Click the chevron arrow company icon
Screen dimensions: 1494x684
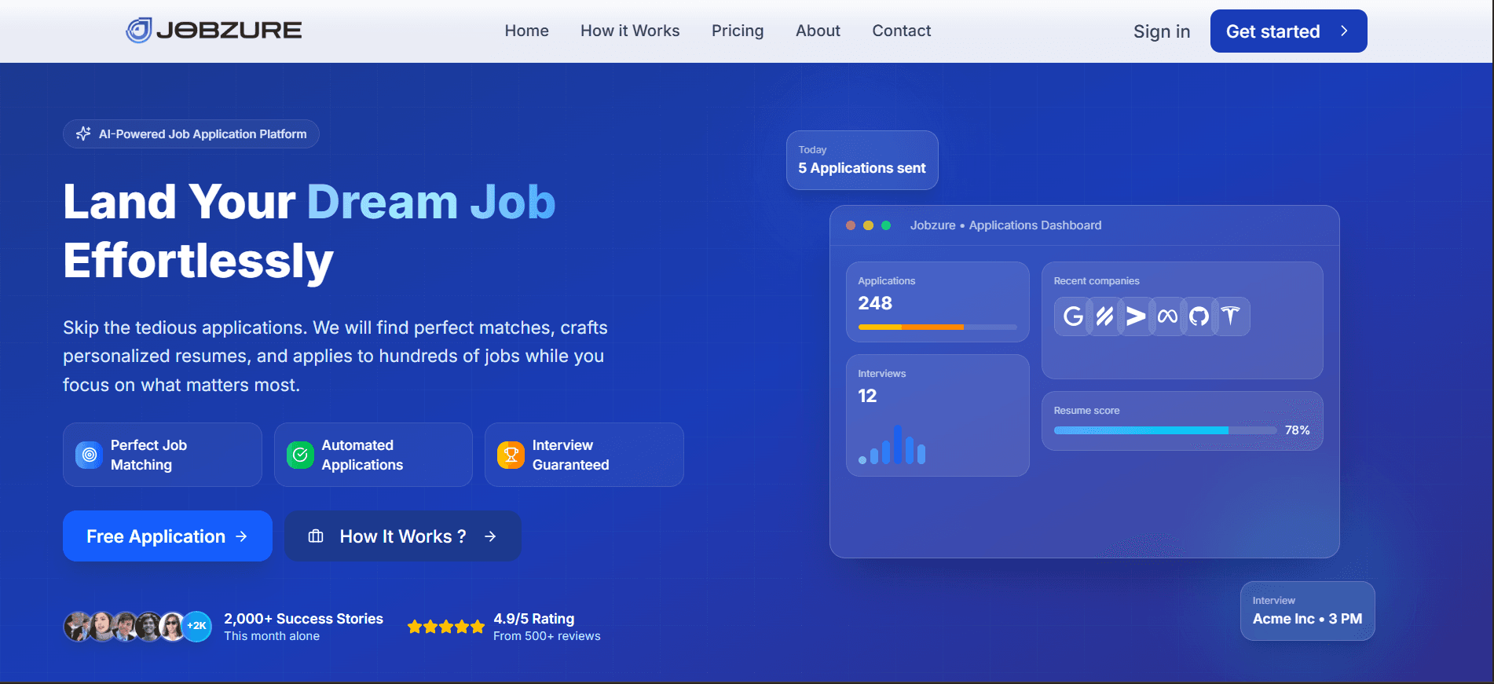click(x=1136, y=316)
